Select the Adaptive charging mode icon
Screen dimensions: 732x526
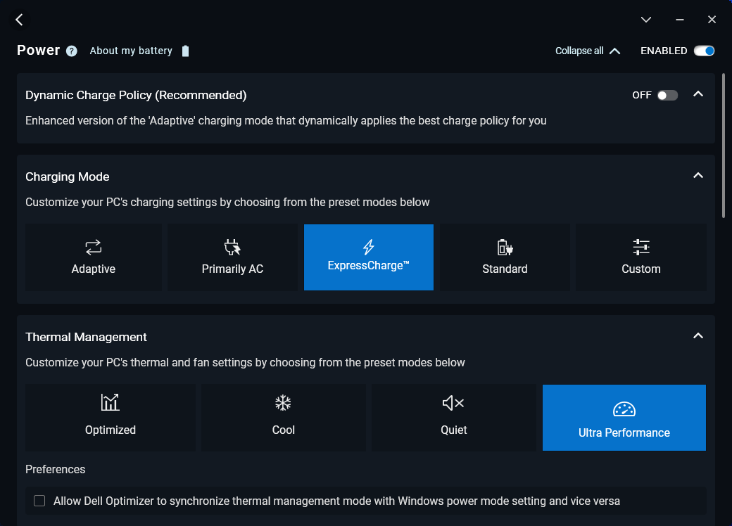click(x=94, y=247)
